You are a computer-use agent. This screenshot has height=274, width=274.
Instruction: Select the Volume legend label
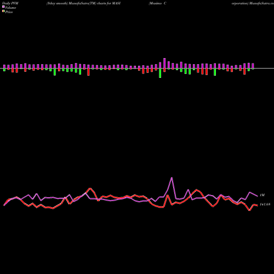(10, 8)
